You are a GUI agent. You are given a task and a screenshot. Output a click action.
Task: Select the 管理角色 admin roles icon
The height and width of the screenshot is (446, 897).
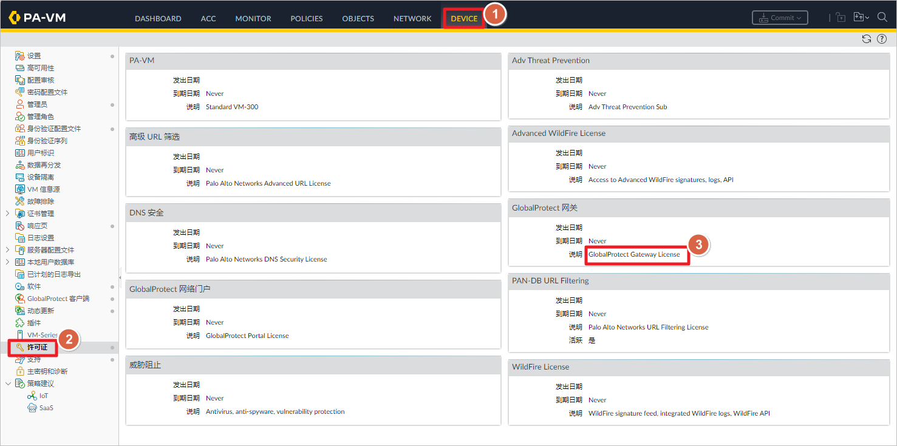pos(20,117)
